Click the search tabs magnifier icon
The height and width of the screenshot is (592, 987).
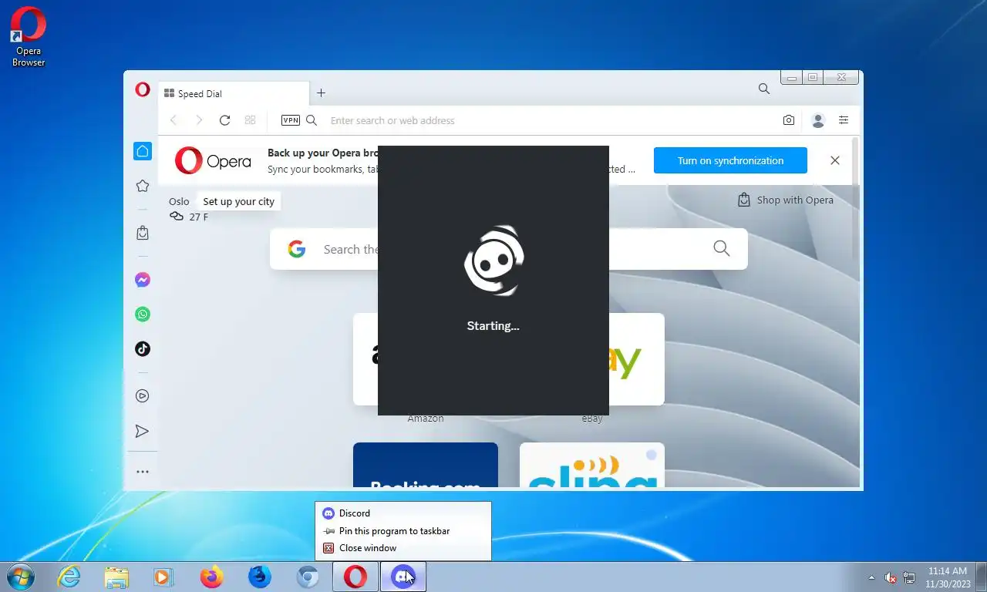(763, 89)
